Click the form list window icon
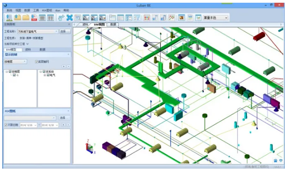287x170 pixels. point(121,18)
